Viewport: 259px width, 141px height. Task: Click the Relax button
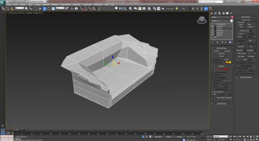pos(245,59)
